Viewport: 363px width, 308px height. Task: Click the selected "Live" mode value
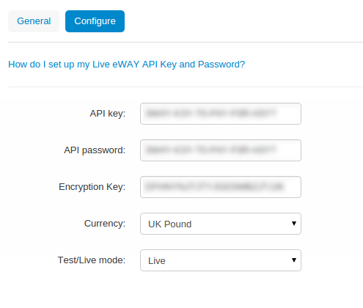point(157,261)
